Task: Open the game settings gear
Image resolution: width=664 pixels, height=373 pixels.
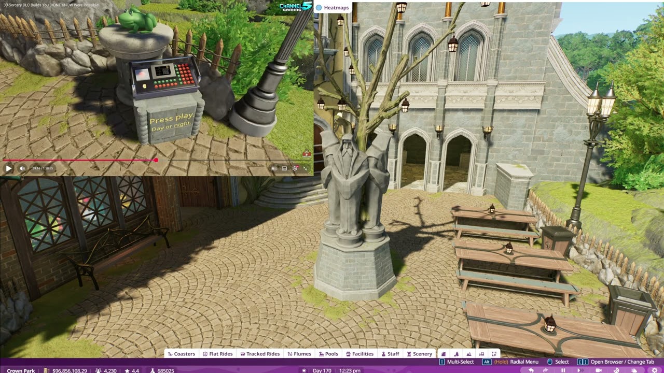Action: (x=655, y=370)
